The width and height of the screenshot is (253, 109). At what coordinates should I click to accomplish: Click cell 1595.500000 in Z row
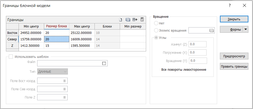[x=82, y=46]
